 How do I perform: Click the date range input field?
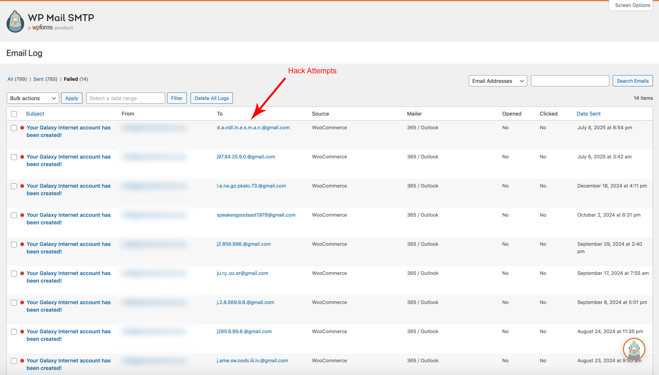click(125, 98)
